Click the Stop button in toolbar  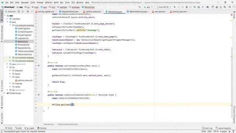coord(203,7)
